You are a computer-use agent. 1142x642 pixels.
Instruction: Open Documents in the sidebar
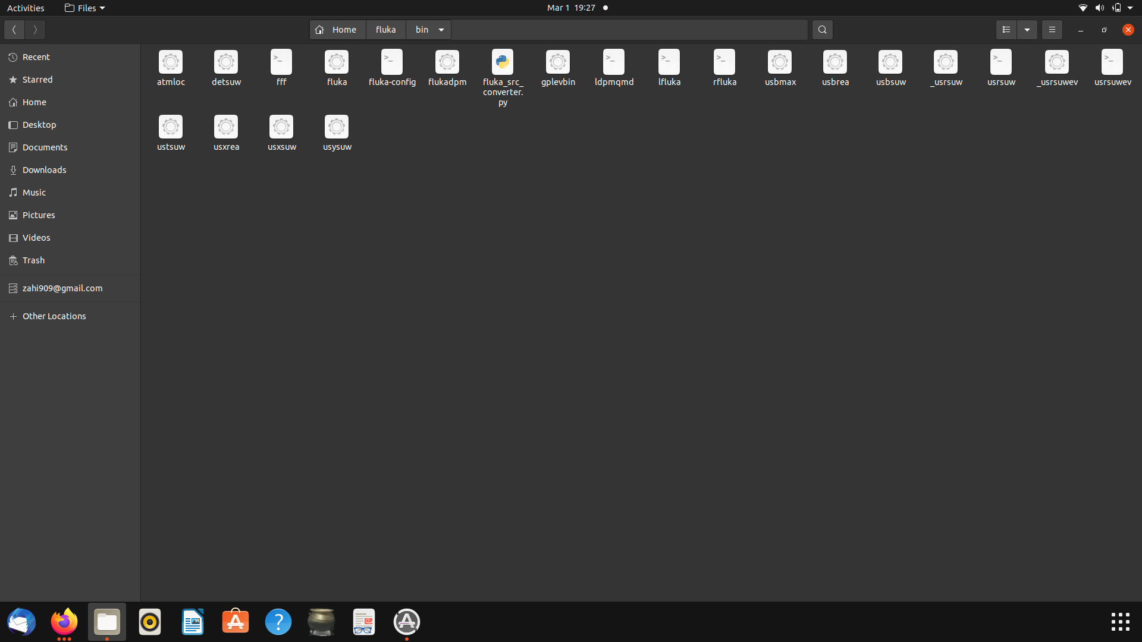pyautogui.click(x=70, y=147)
